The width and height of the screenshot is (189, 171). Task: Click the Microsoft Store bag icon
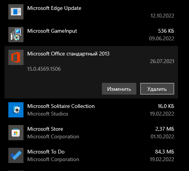(x=16, y=133)
